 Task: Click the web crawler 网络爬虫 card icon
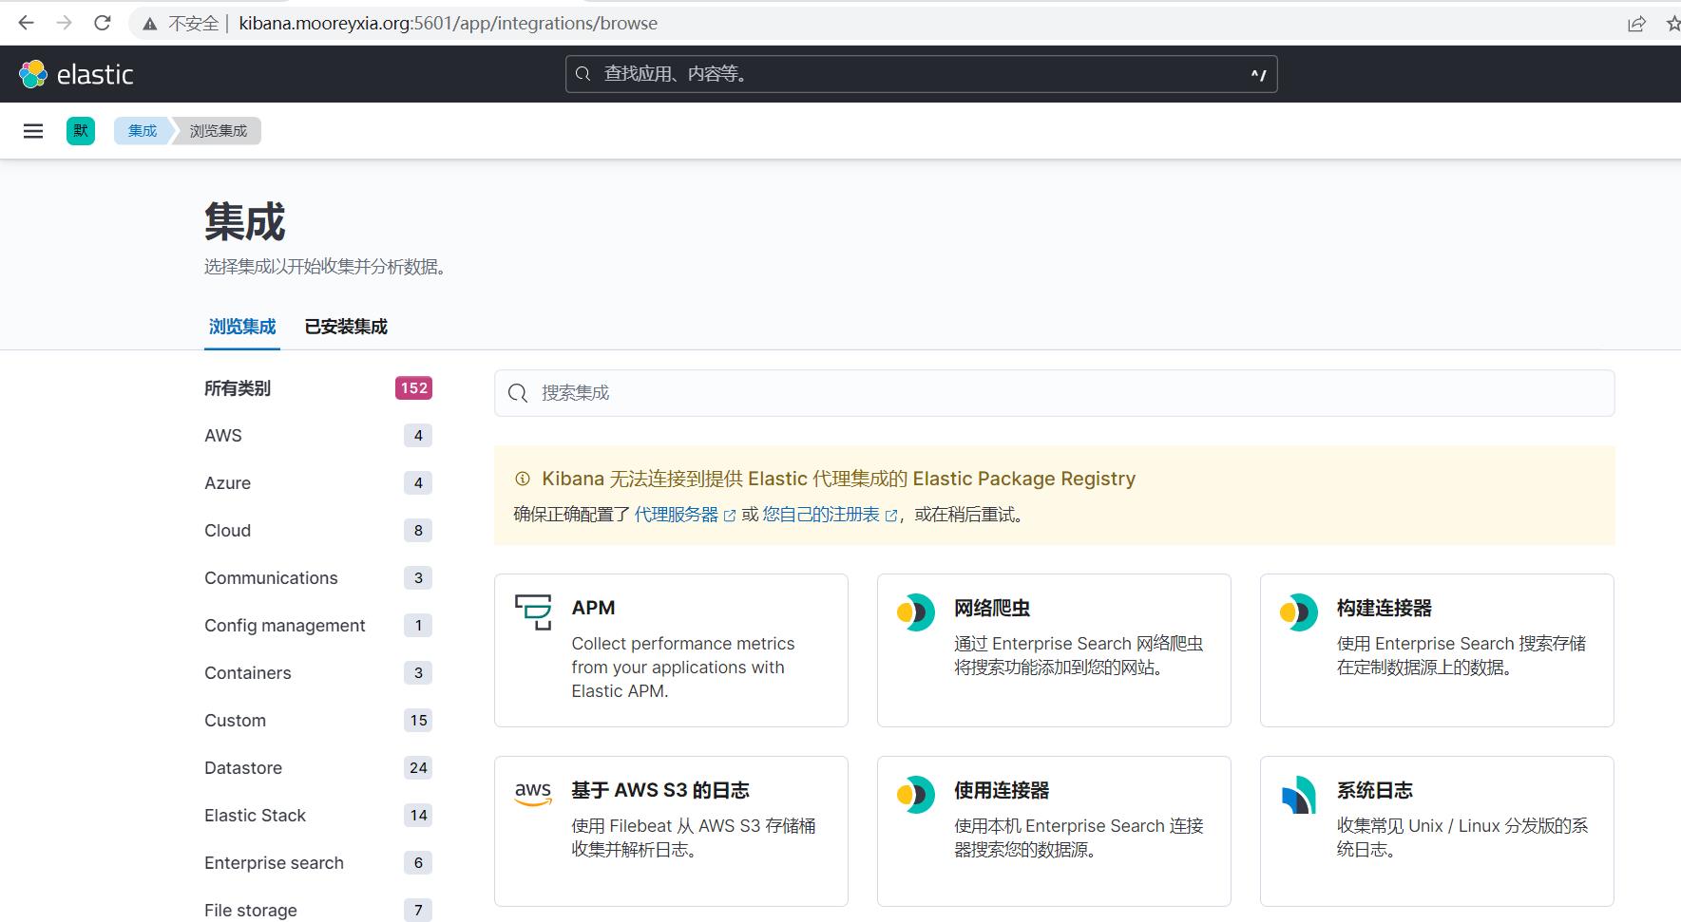tap(916, 612)
